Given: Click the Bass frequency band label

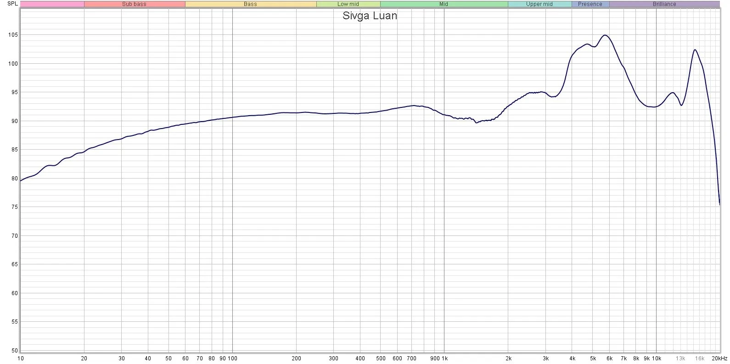Looking at the screenshot, I should click(250, 4).
